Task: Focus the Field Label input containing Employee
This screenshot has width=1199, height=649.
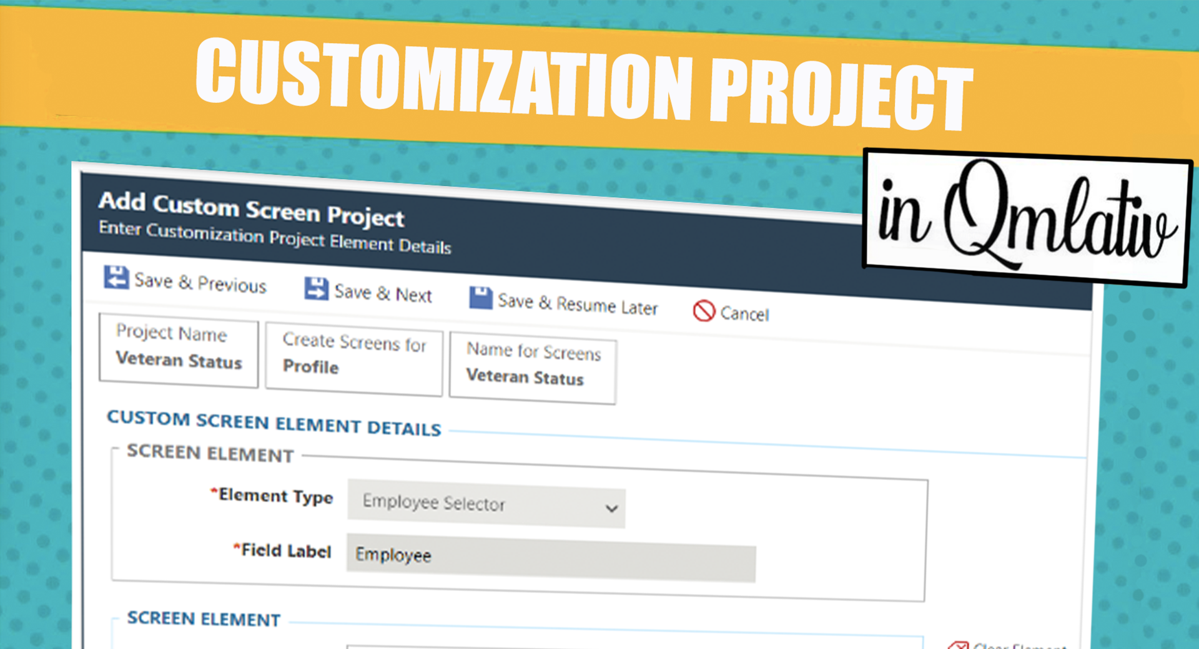Action: [x=550, y=558]
